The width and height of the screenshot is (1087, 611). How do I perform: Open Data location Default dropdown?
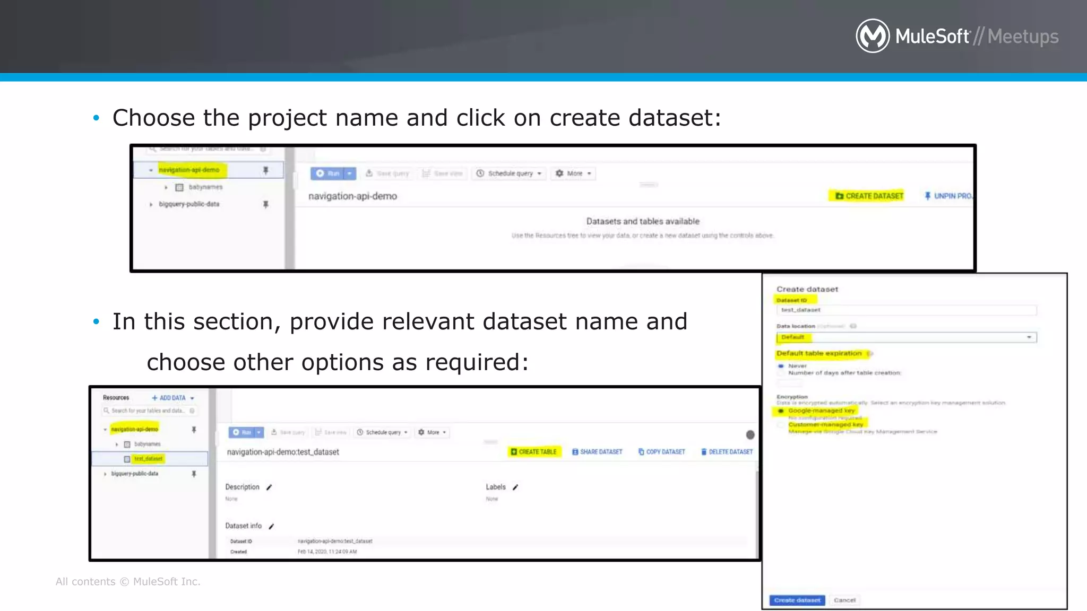coord(906,337)
